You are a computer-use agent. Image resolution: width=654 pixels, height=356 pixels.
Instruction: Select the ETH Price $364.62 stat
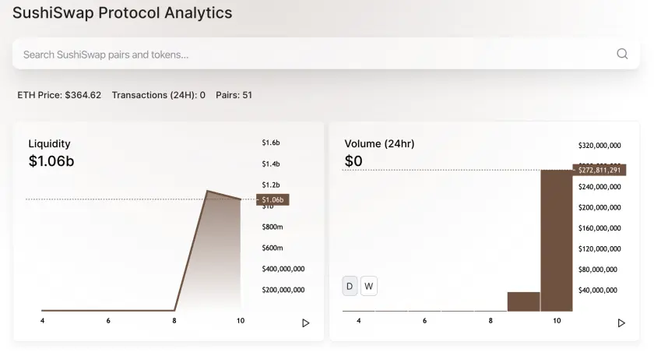click(59, 95)
